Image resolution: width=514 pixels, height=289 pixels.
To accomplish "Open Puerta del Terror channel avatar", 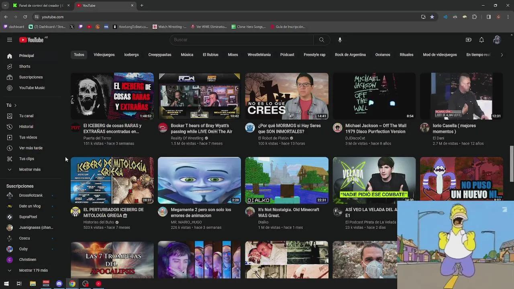I will (x=75, y=128).
